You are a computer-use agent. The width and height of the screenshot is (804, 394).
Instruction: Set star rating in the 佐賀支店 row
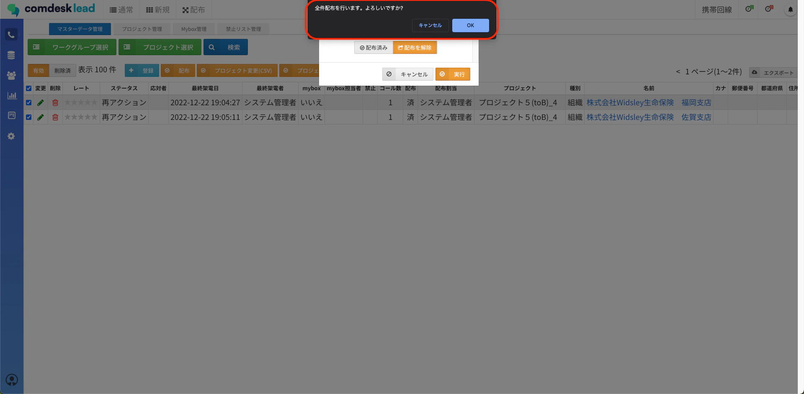point(81,117)
